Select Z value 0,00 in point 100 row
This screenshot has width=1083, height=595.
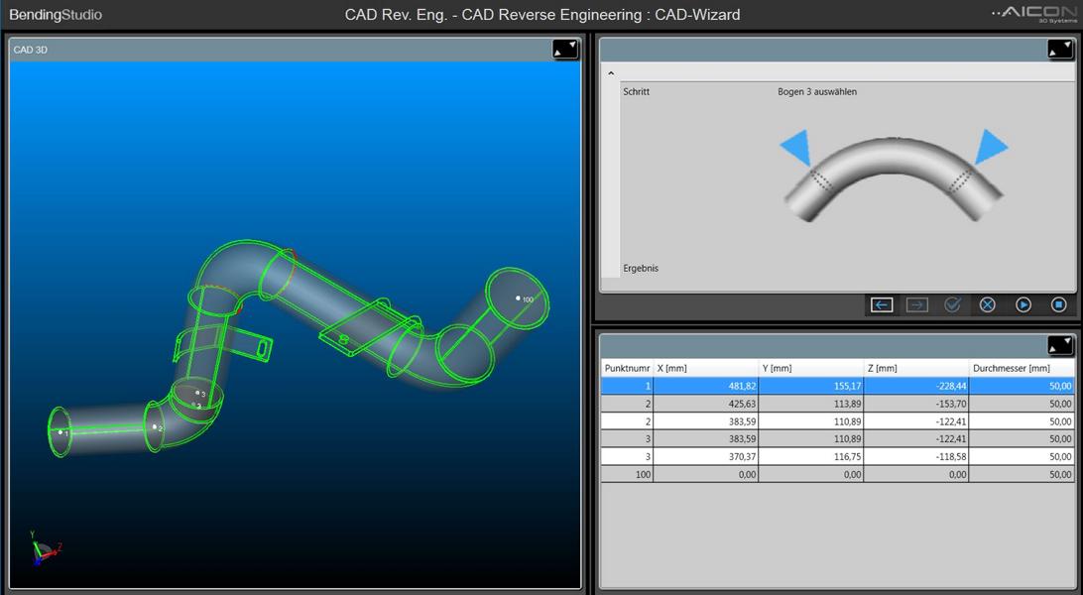(x=916, y=474)
